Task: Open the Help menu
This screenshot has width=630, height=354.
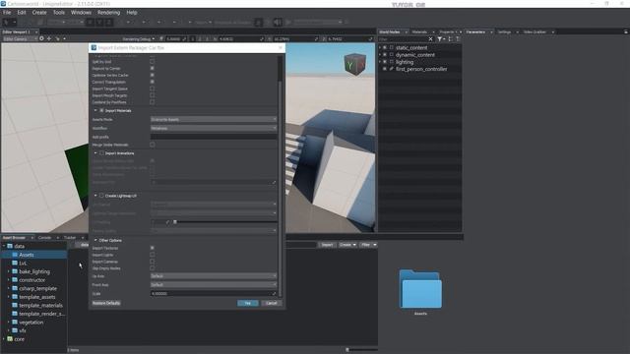Action: tap(131, 13)
